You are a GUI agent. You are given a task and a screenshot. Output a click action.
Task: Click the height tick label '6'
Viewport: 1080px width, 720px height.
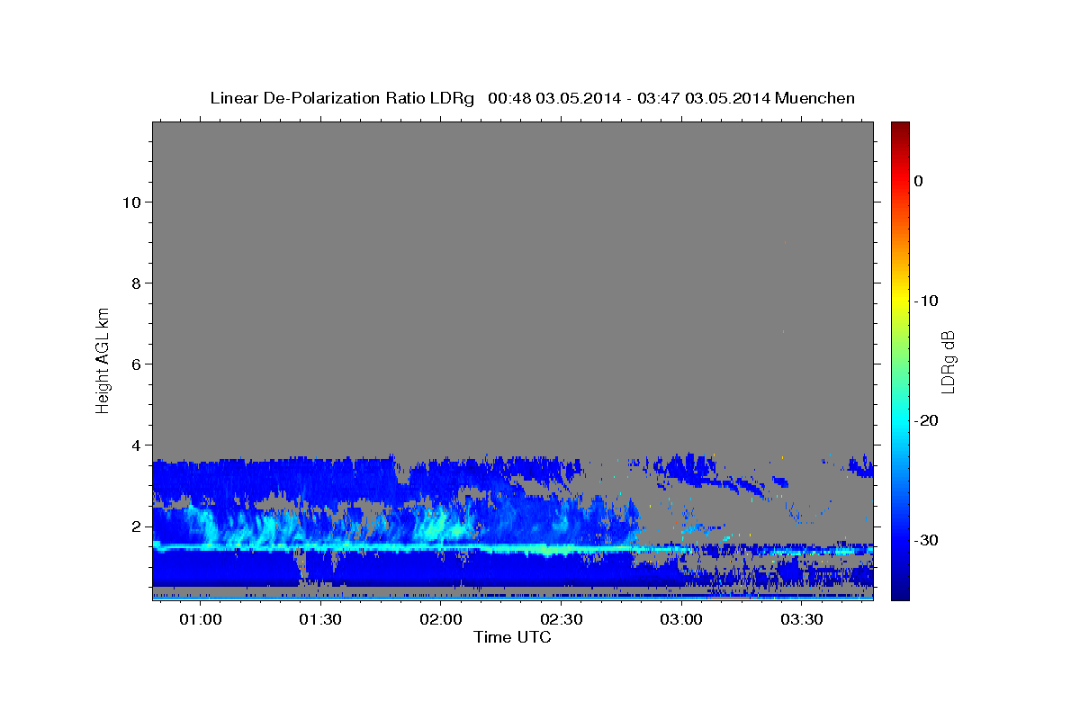[135, 364]
